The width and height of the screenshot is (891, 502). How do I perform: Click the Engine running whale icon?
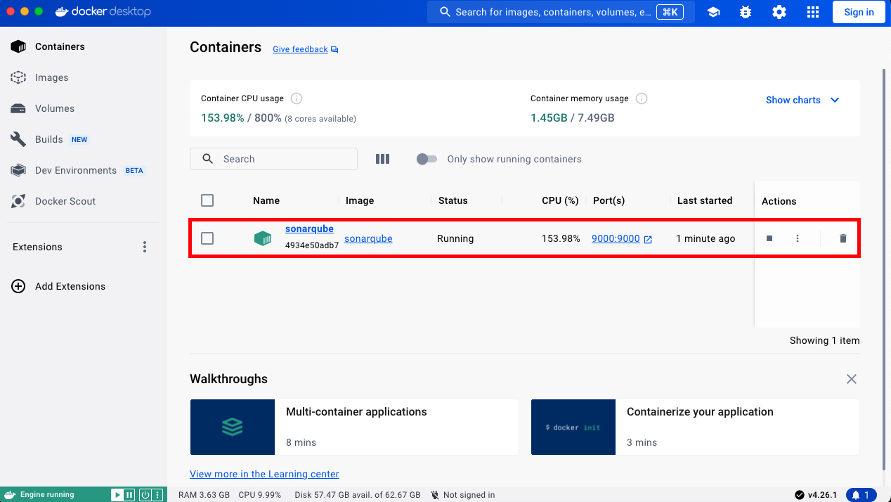click(x=11, y=495)
